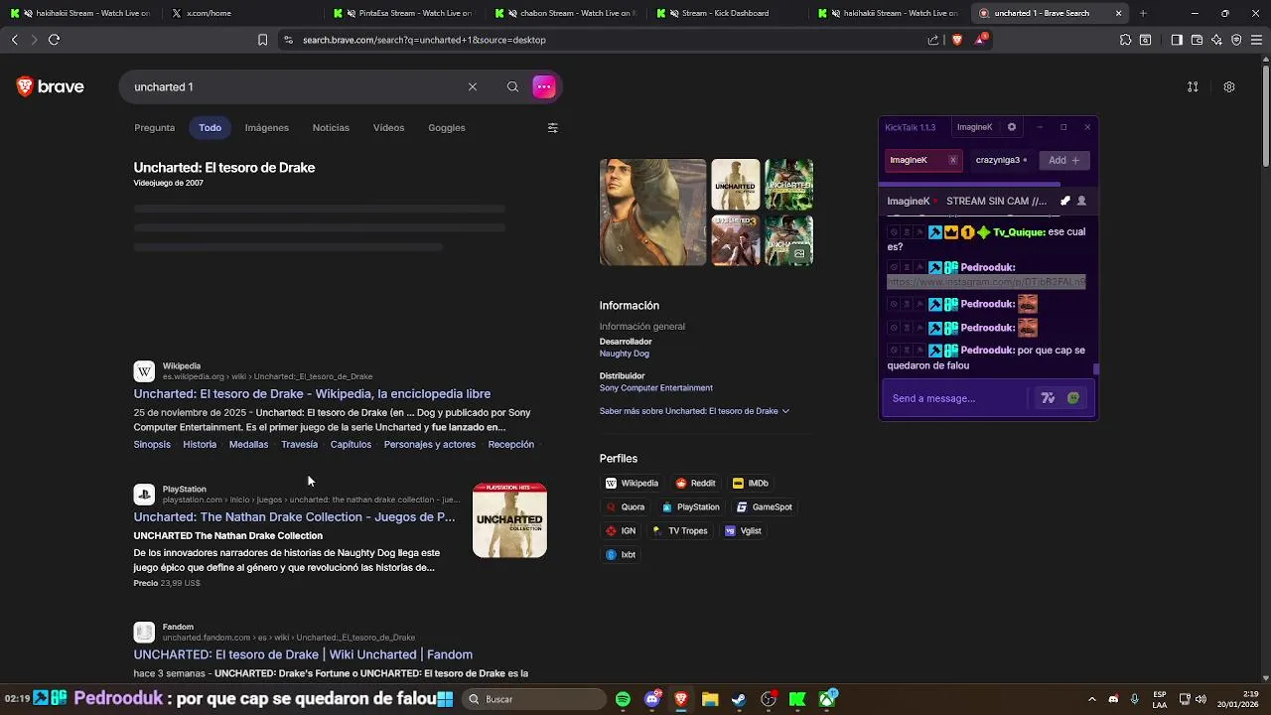Open the Goggles search tab
1271x715 pixels.
click(x=447, y=128)
